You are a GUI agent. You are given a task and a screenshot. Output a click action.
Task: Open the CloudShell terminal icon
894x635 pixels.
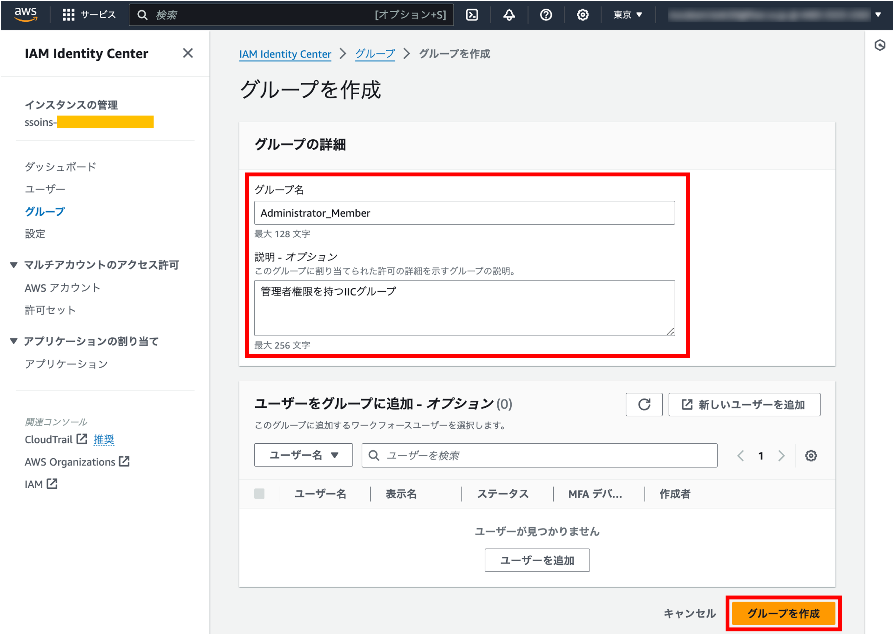472,15
